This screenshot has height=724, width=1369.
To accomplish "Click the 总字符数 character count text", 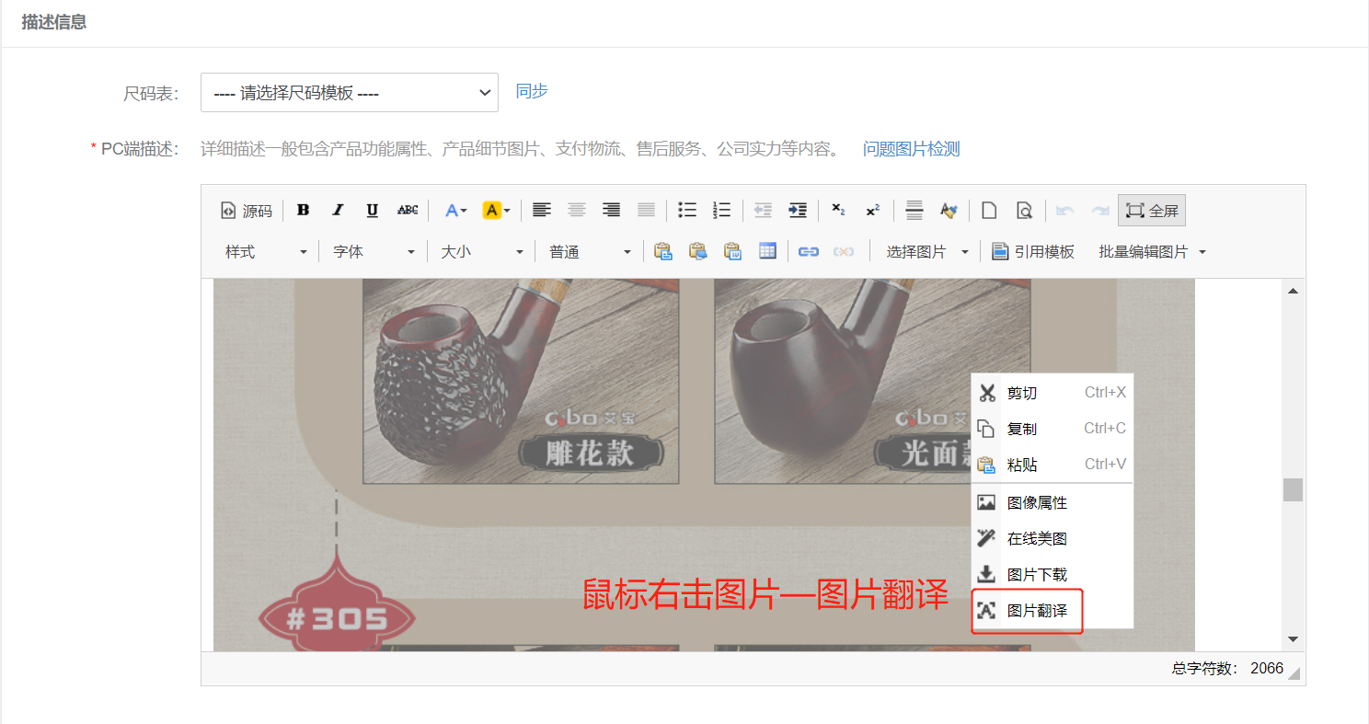I will 1227,669.
